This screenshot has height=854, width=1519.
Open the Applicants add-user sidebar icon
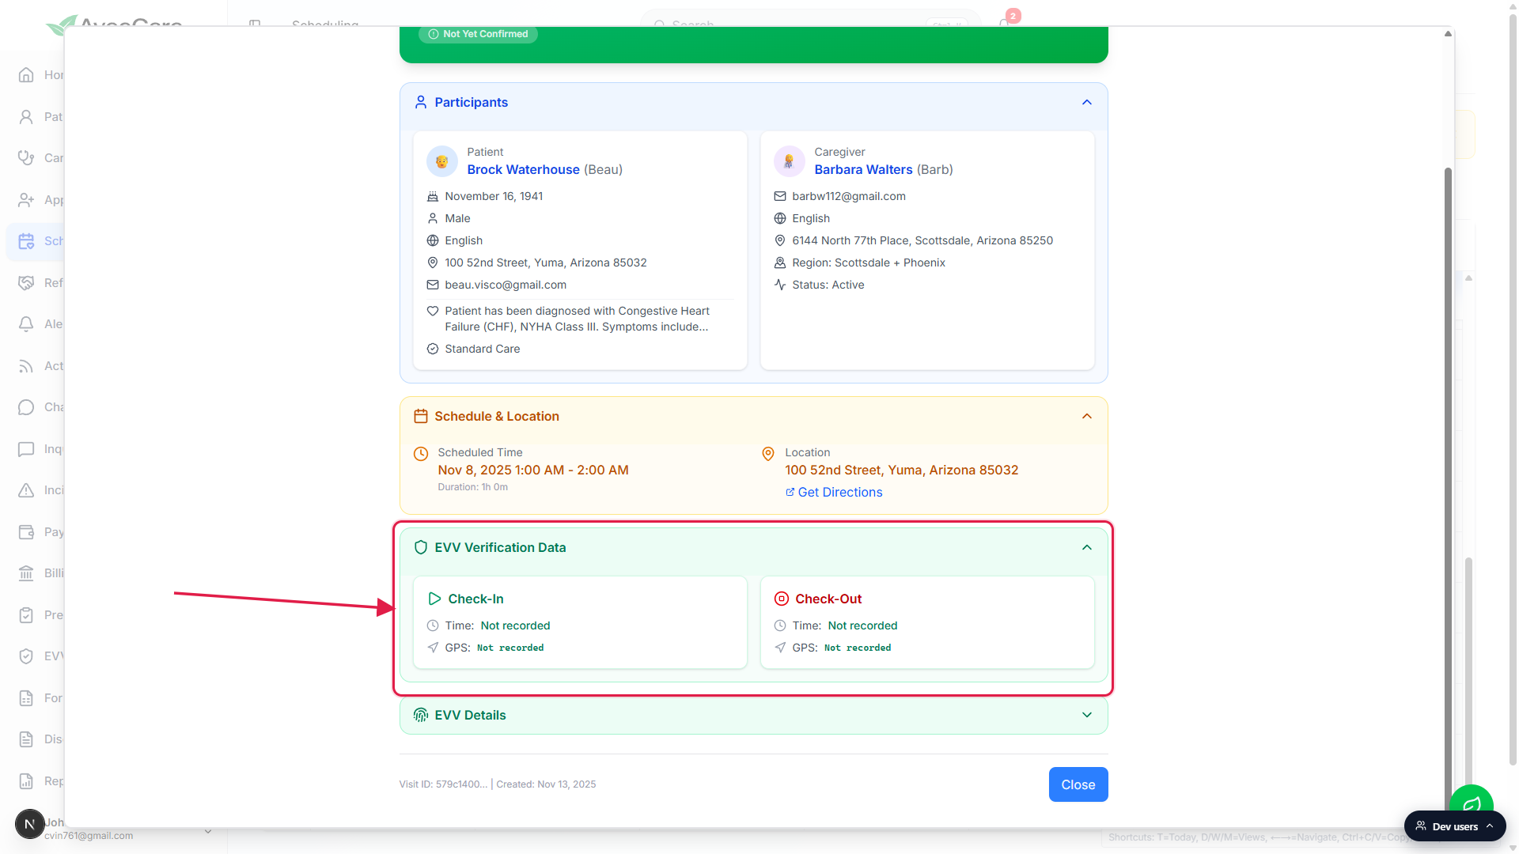click(26, 200)
